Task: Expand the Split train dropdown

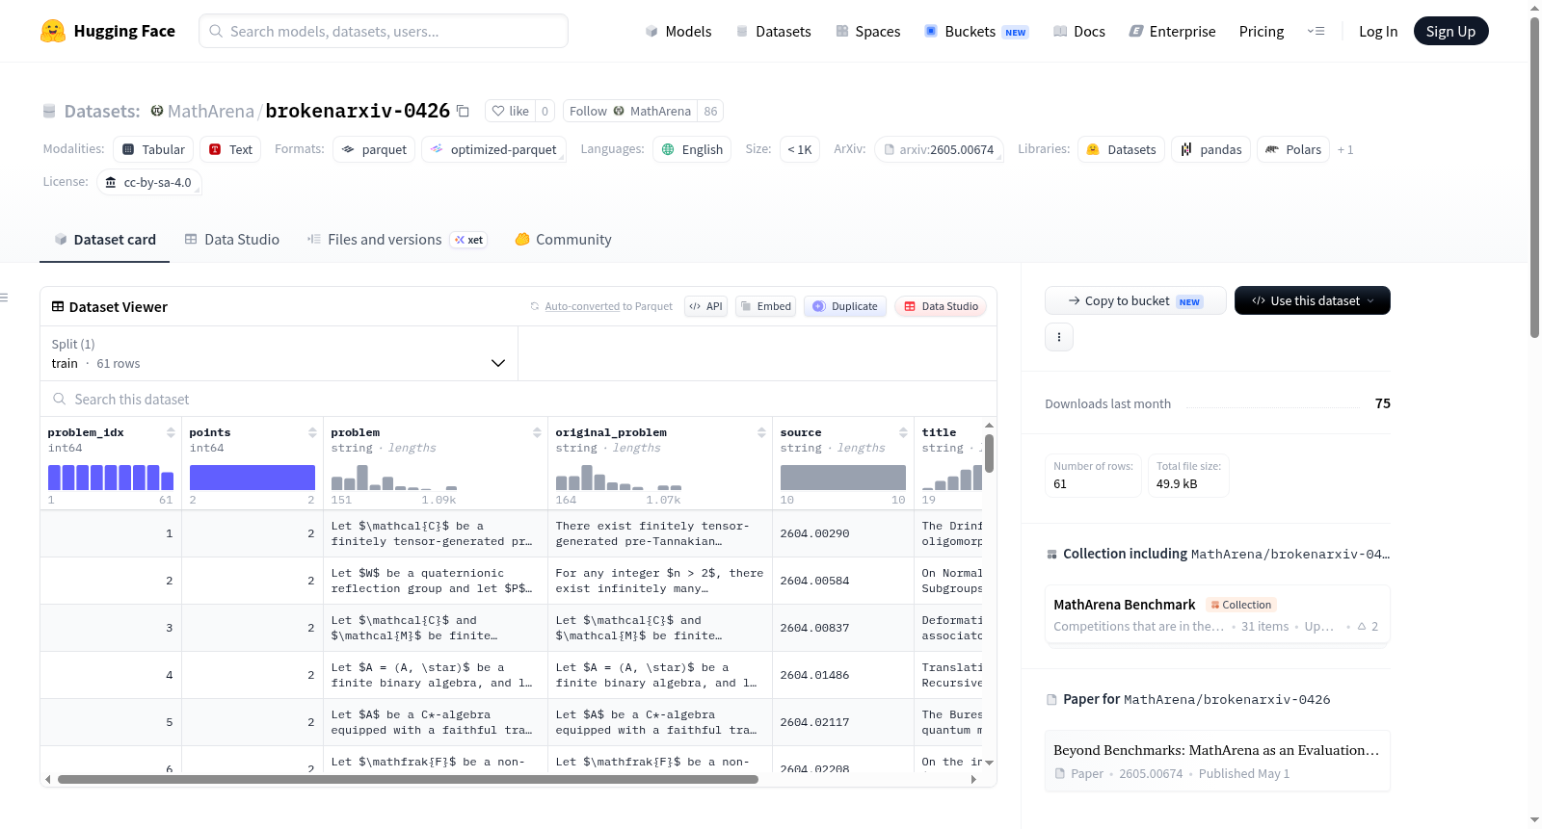Action: tap(279, 353)
